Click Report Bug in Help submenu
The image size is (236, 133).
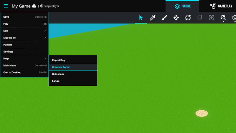tap(73, 60)
